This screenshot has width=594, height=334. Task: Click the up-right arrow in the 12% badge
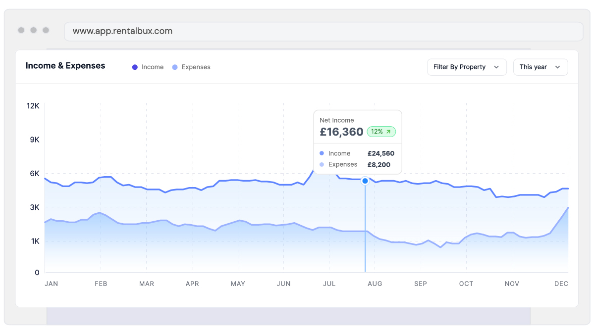click(x=388, y=132)
